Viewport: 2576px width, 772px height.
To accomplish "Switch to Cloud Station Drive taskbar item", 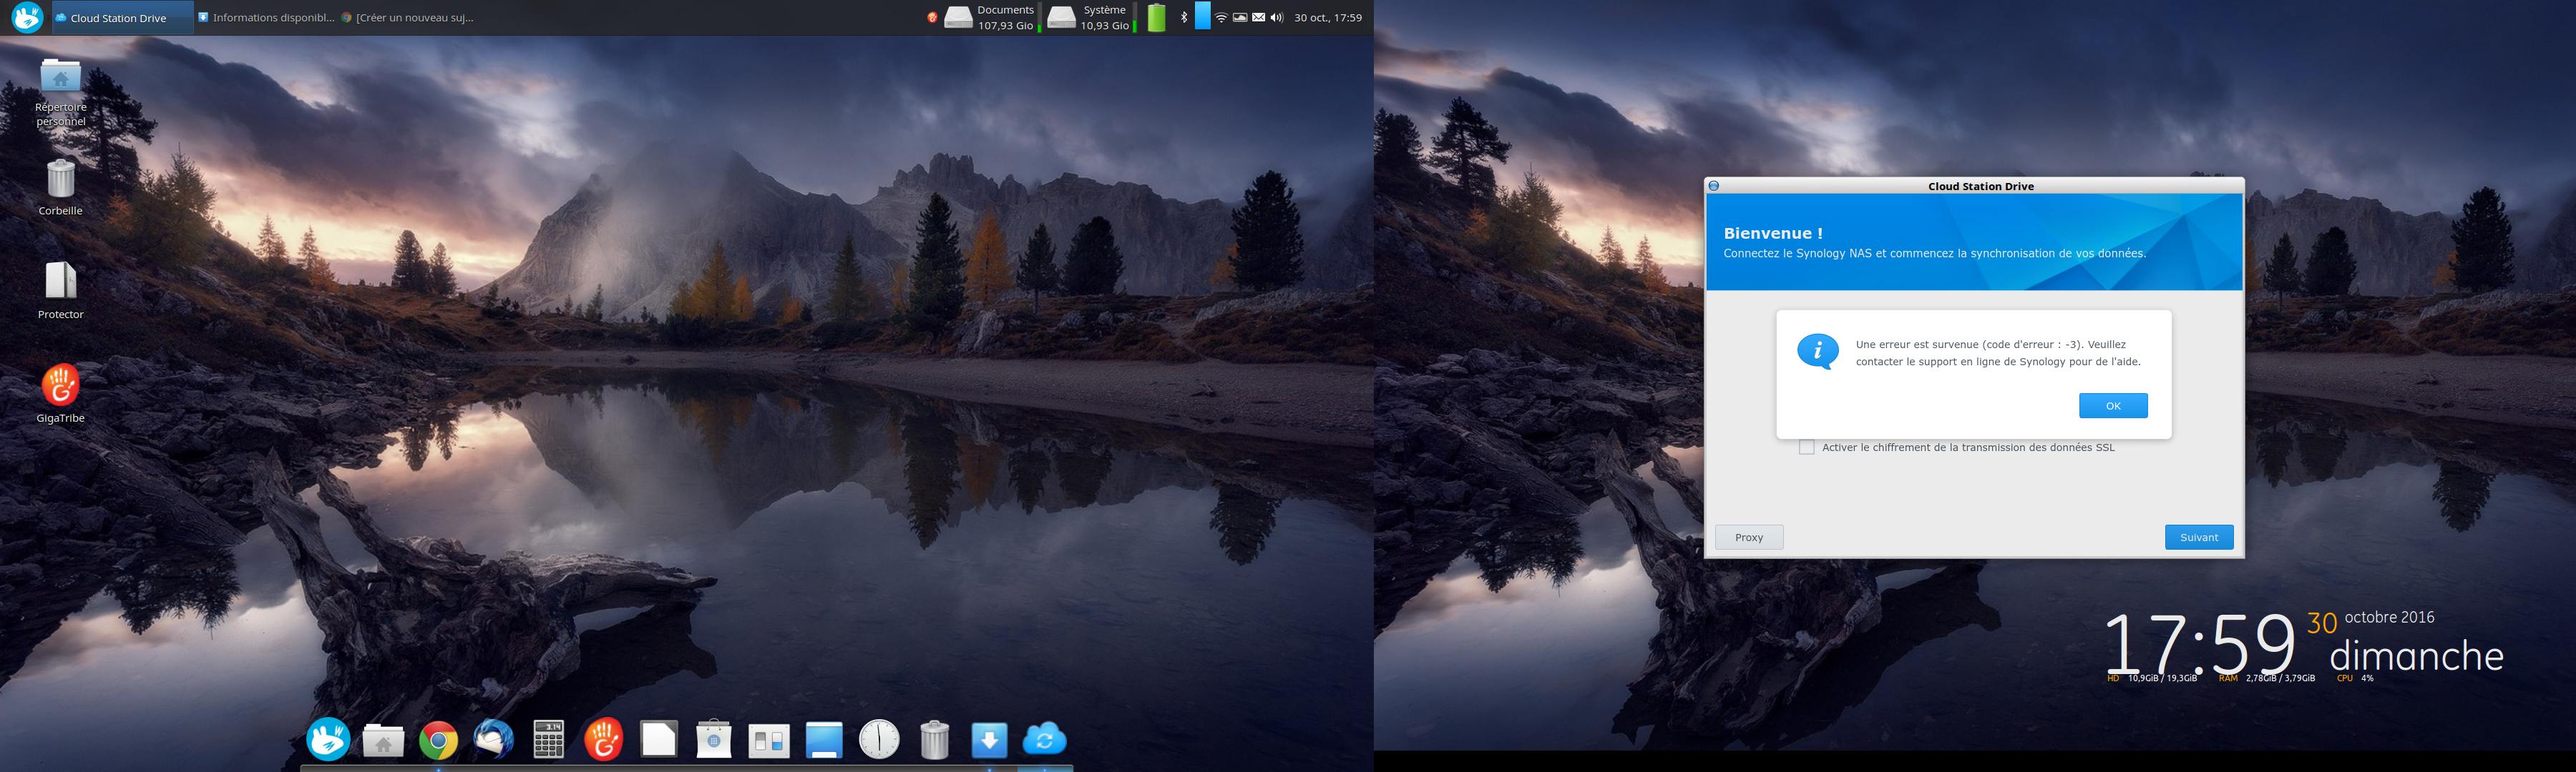I will 118,18.
